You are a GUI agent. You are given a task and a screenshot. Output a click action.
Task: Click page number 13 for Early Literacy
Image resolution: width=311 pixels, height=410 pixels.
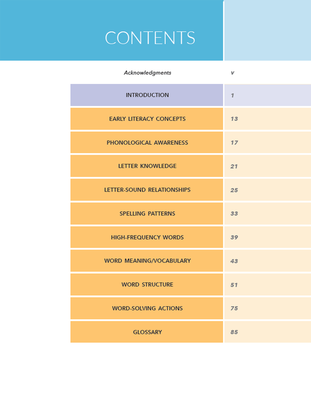click(234, 119)
